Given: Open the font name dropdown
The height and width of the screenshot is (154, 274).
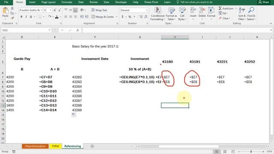Looking at the screenshot, I should (x=42, y=10).
